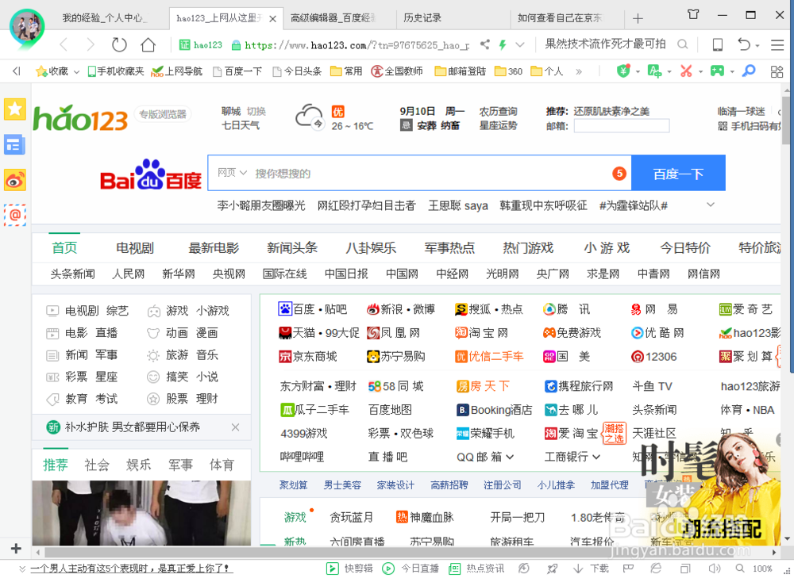794x578 pixels.
Task: Click the mobile phone view icon top right
Action: [x=717, y=45]
